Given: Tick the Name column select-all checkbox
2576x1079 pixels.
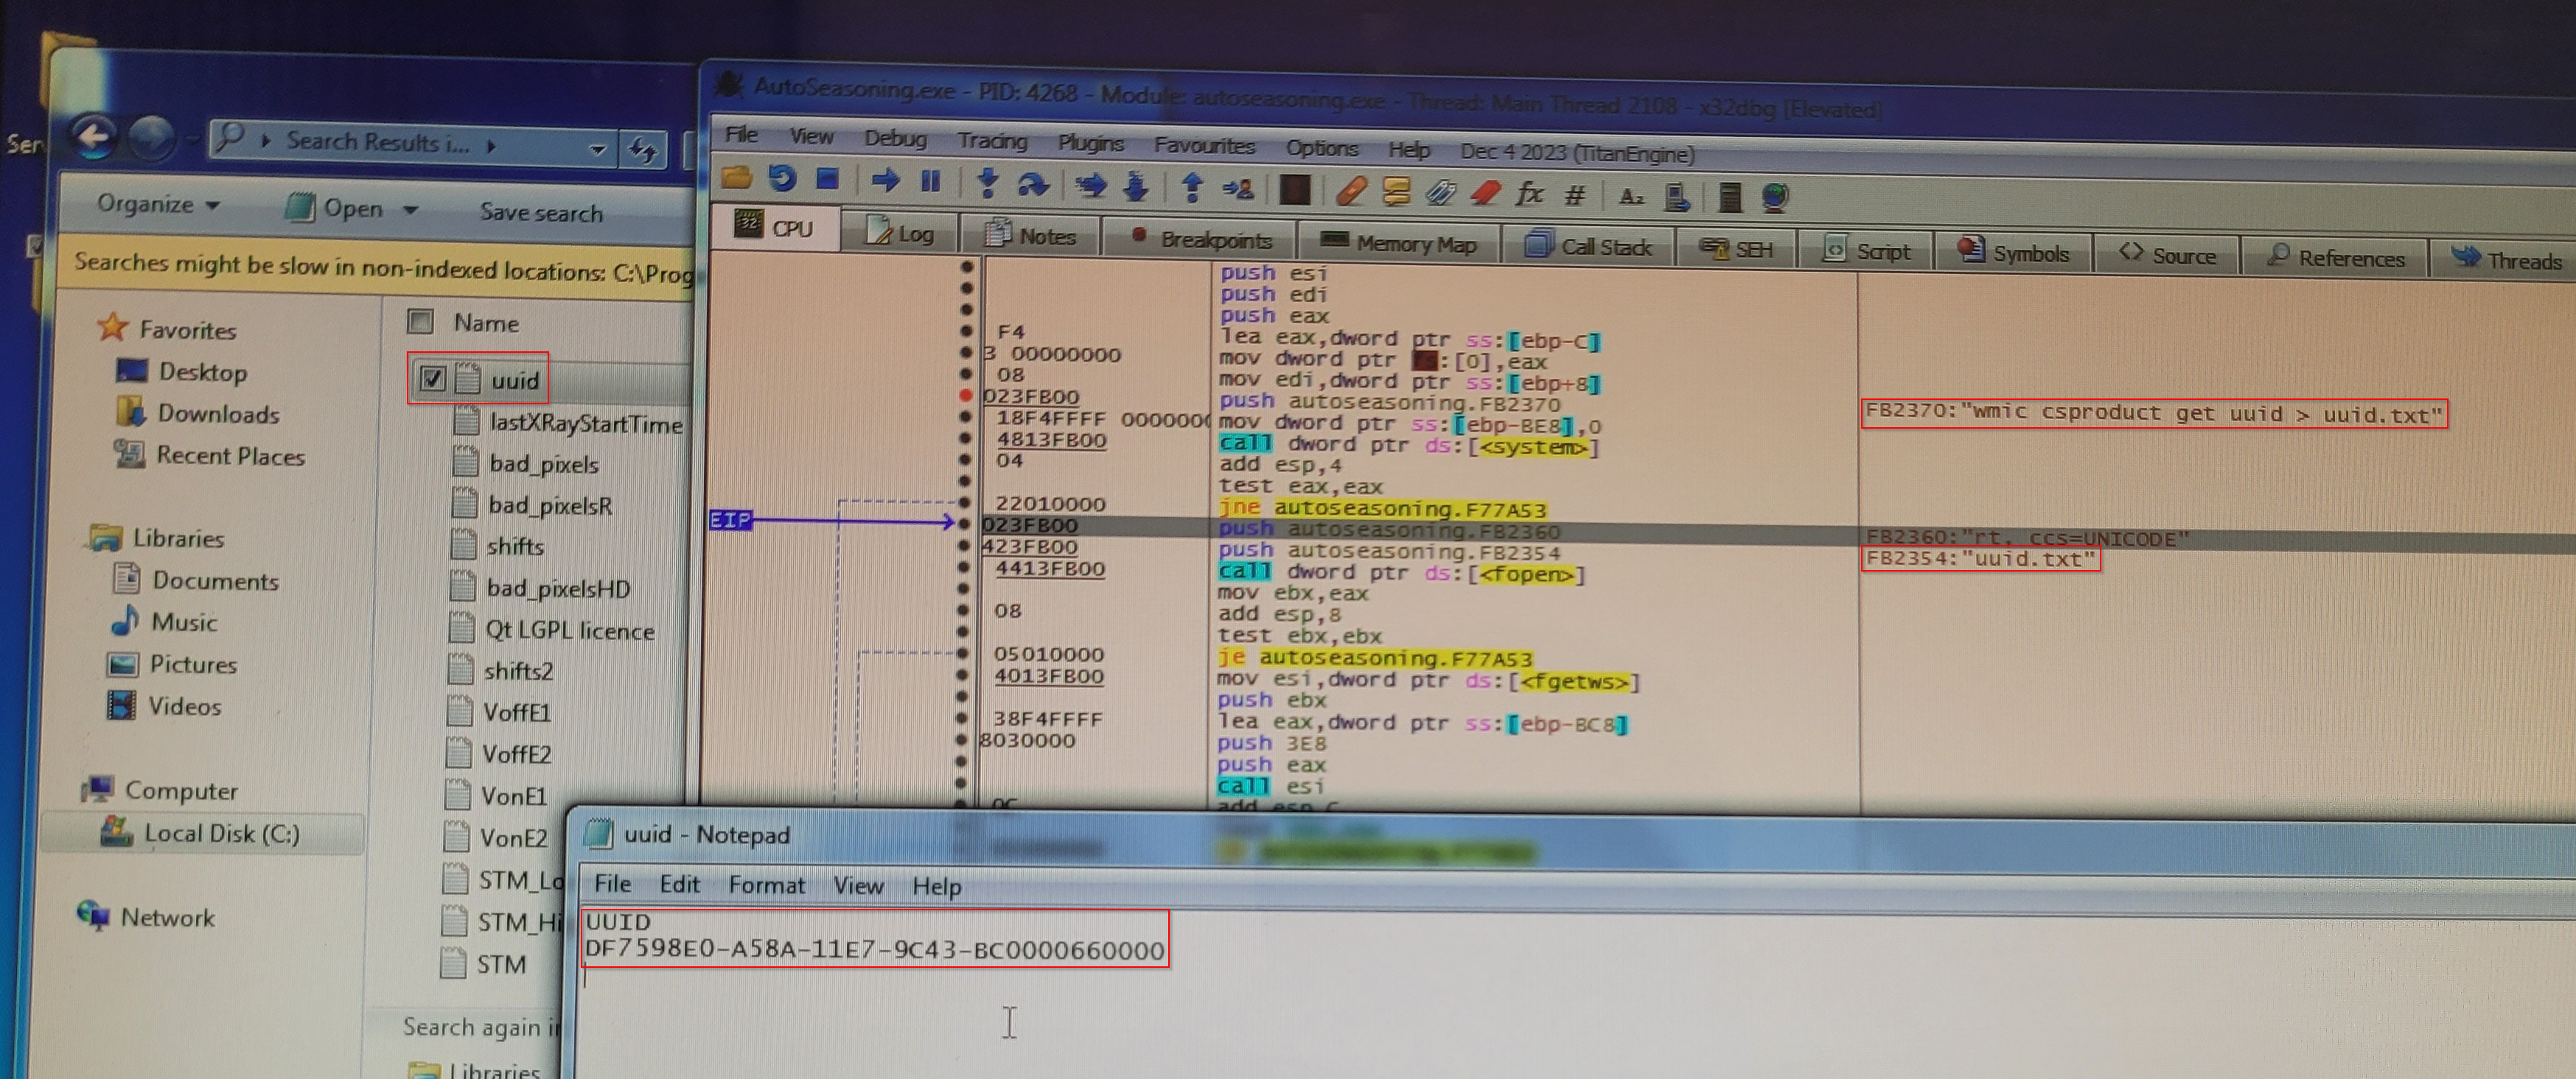Looking at the screenshot, I should click(x=420, y=322).
